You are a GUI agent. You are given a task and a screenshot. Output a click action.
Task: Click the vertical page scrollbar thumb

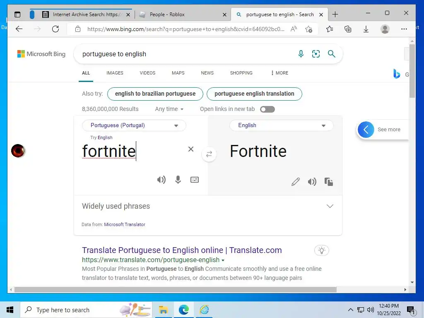412,71
